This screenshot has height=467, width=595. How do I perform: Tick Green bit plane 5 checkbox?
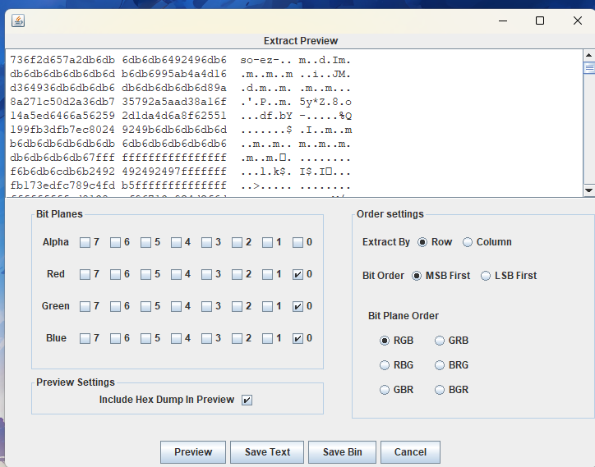click(145, 306)
